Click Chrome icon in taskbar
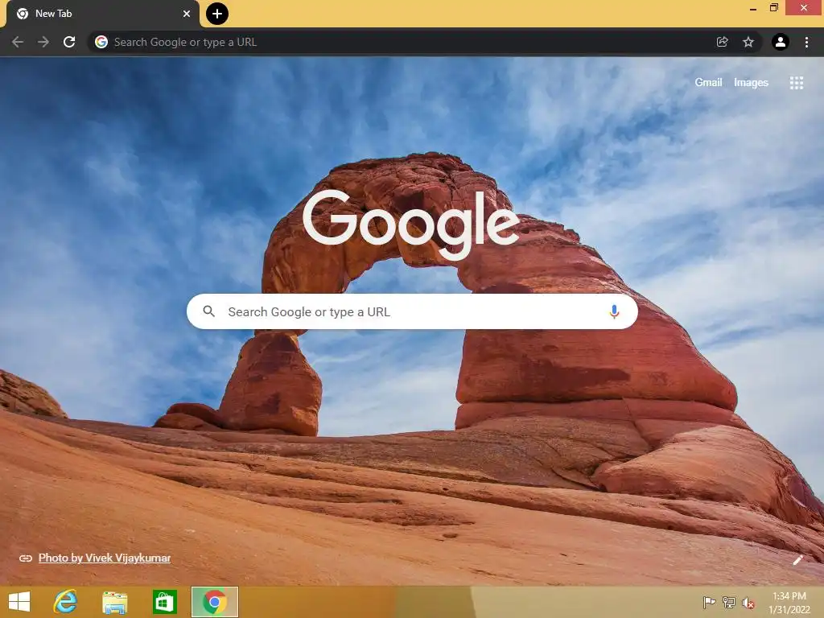 point(214,602)
